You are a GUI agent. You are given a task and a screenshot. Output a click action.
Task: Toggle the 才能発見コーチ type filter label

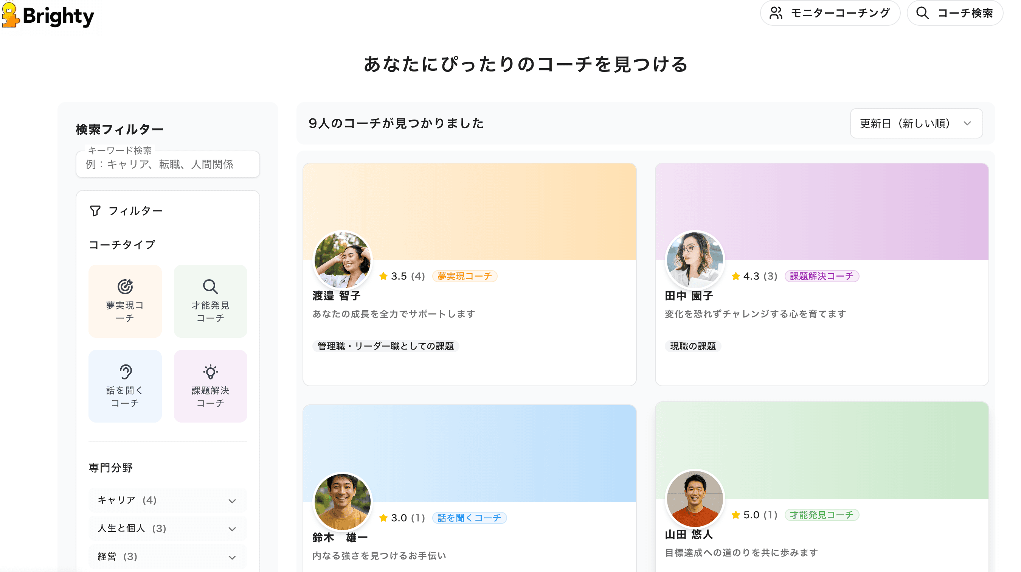point(211,312)
